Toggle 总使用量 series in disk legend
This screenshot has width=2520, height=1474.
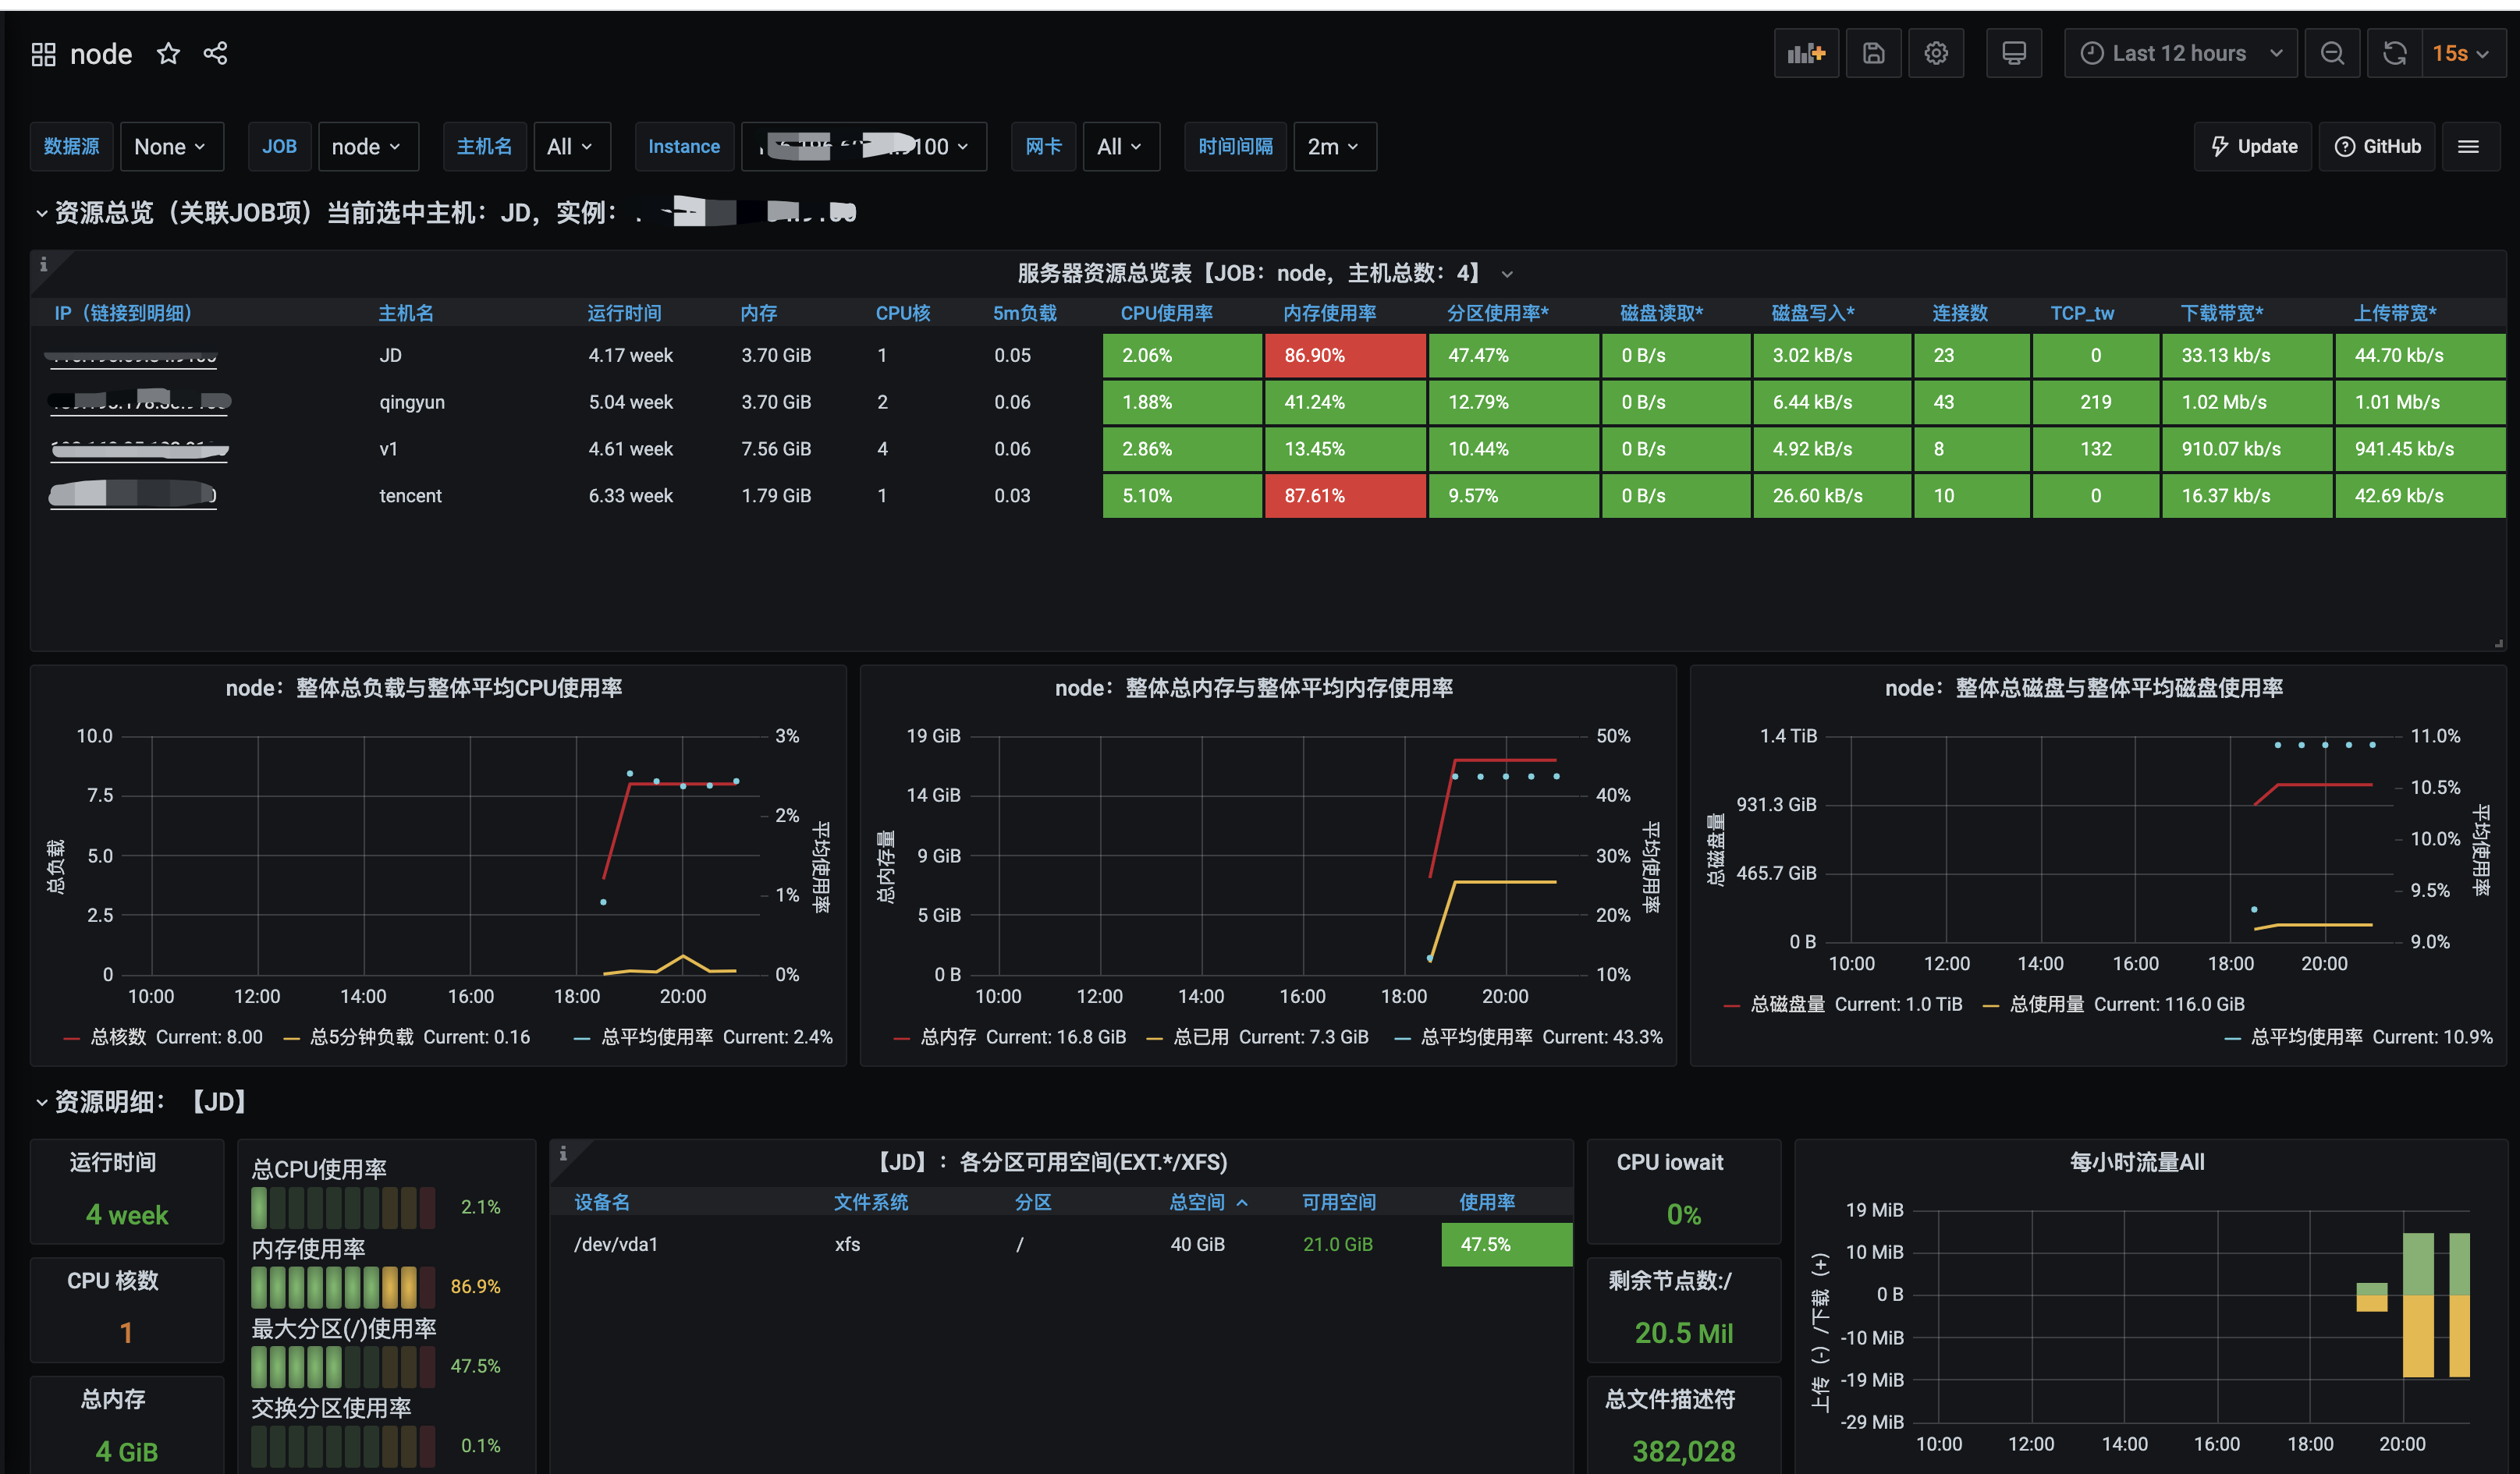(2046, 1005)
